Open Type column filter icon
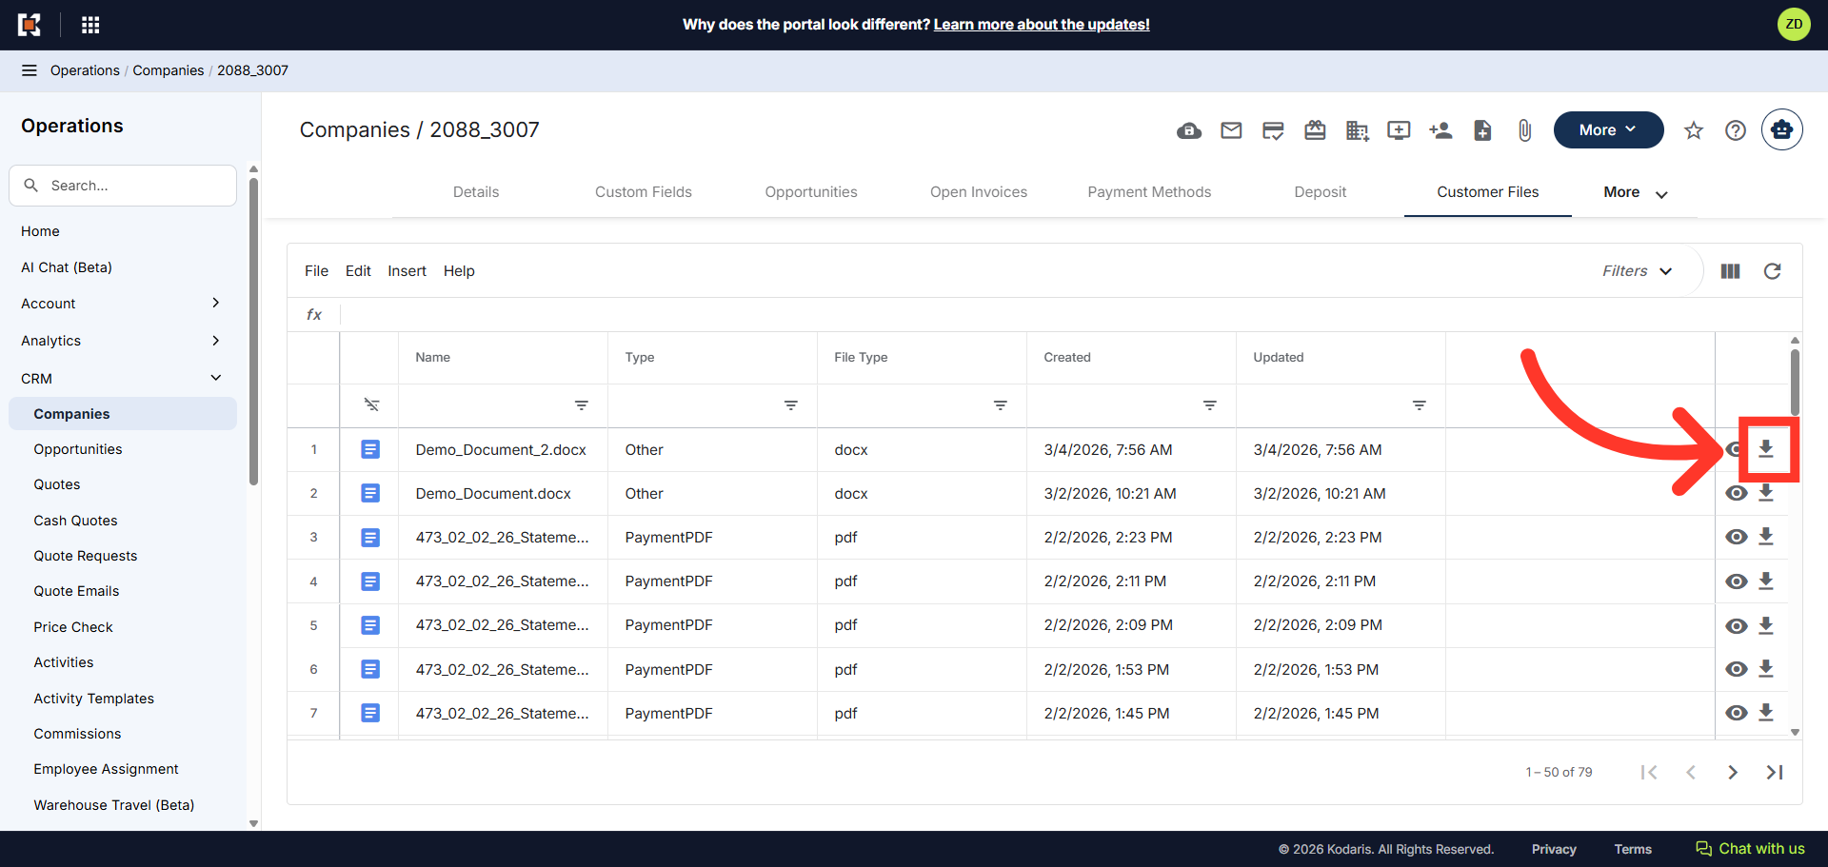The width and height of the screenshot is (1828, 867). (x=790, y=405)
